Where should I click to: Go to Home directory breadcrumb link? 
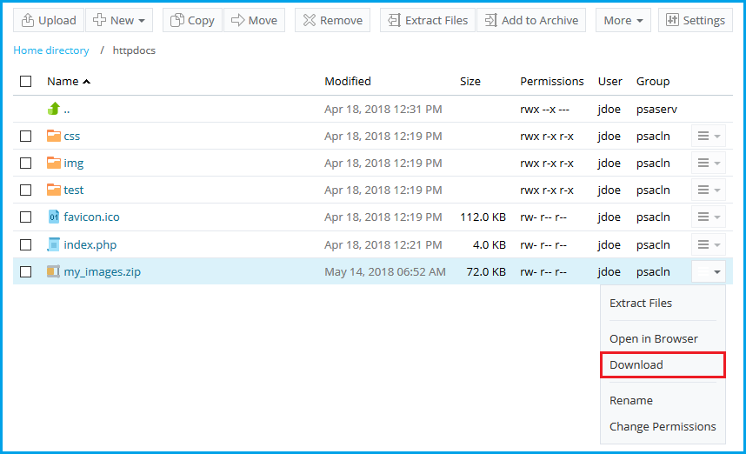[x=51, y=50]
